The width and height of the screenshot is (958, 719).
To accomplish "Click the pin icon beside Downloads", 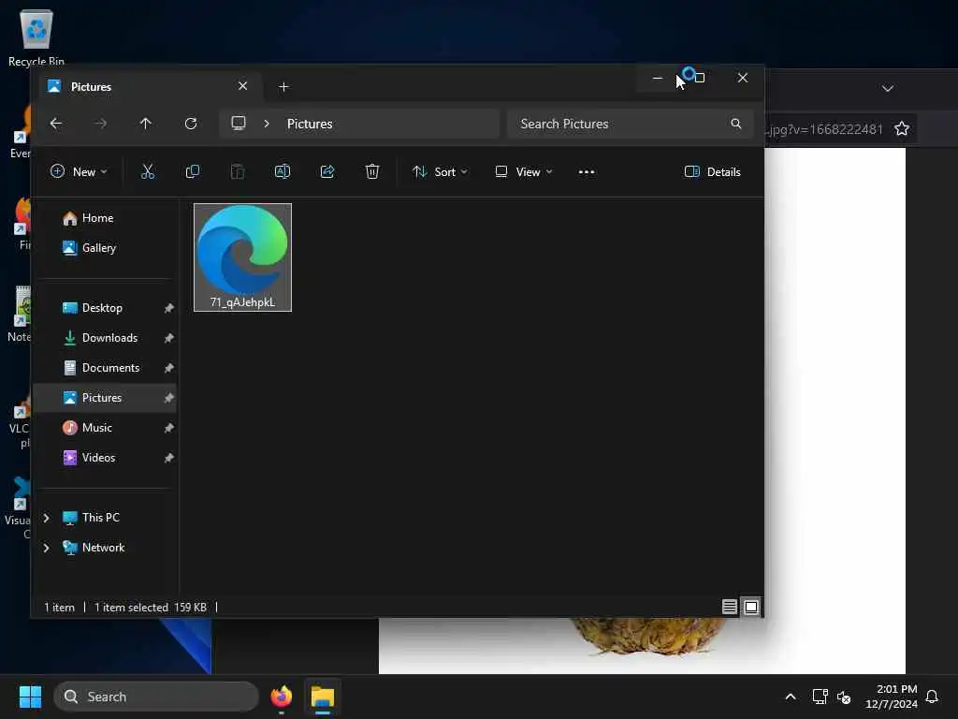I will click(x=168, y=338).
